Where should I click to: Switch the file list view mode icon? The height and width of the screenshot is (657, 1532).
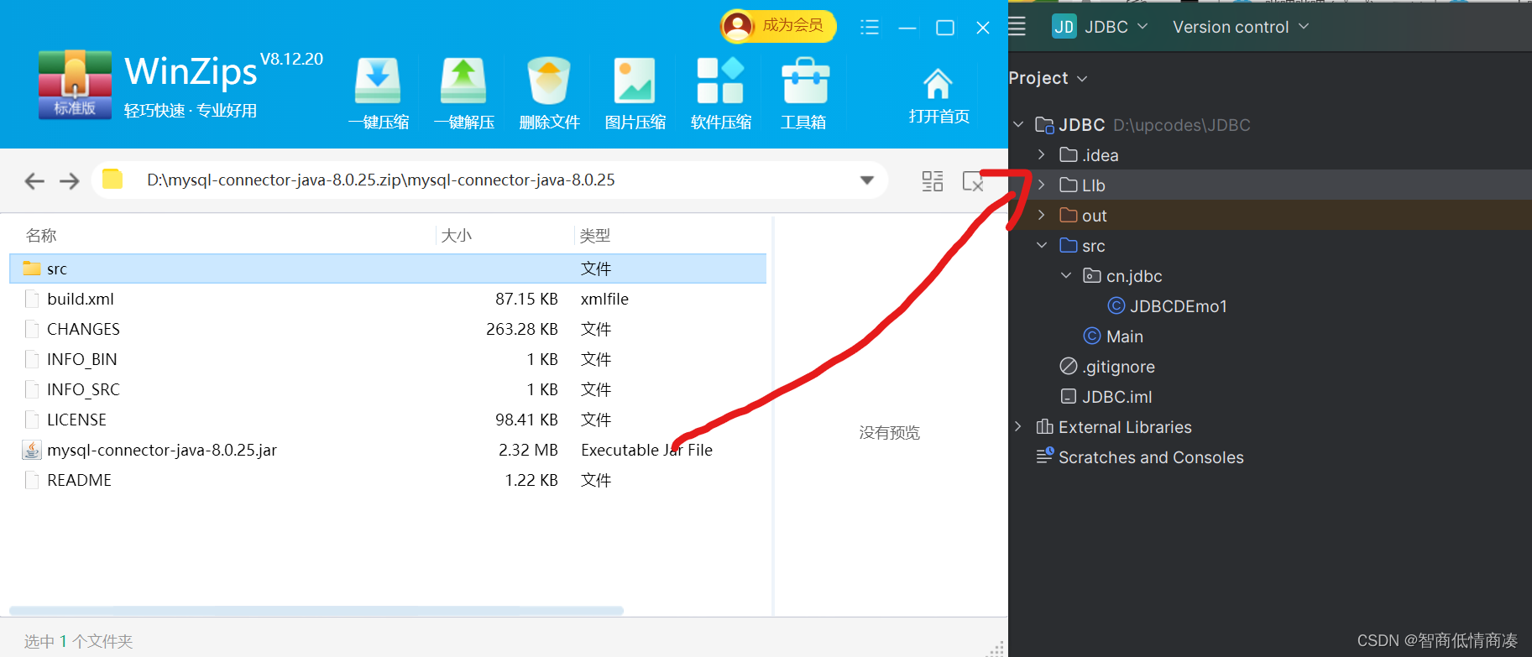coord(933,180)
